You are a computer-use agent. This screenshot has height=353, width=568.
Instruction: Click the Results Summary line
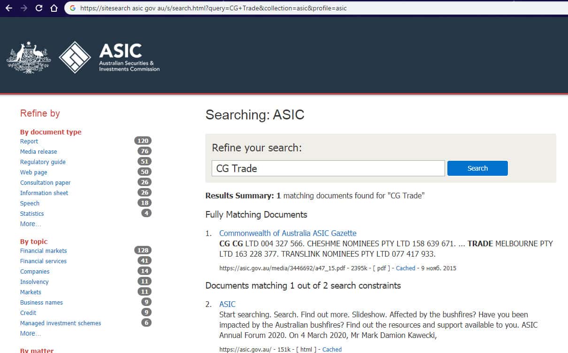tap(315, 196)
